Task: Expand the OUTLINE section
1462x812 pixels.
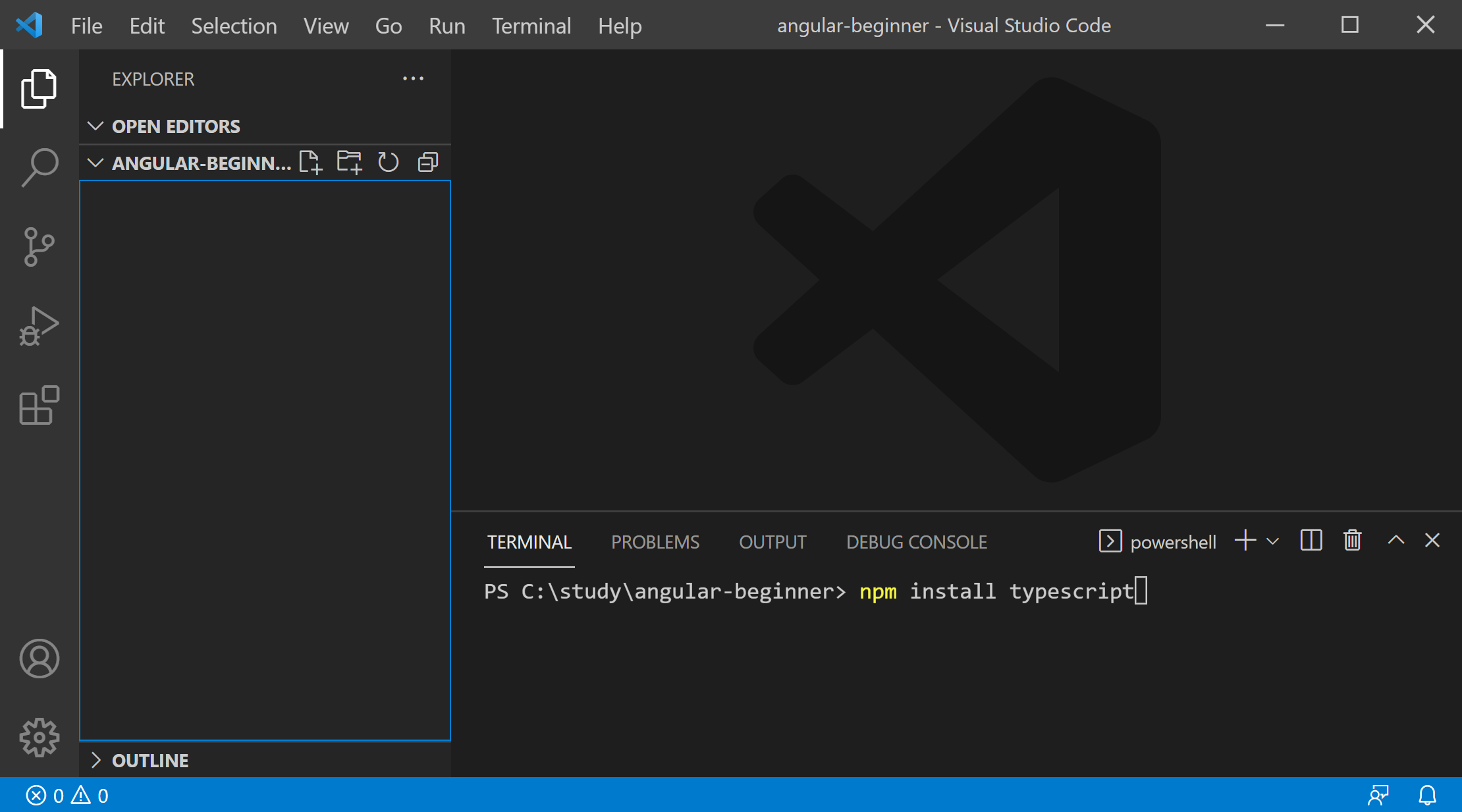Action: (x=96, y=761)
